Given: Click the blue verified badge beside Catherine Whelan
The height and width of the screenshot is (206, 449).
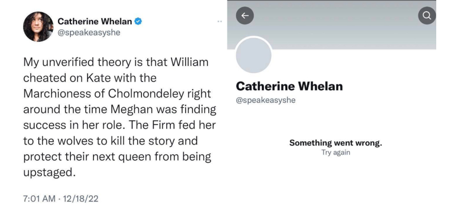Looking at the screenshot, I should [x=138, y=21].
